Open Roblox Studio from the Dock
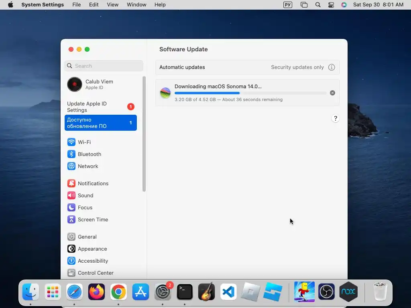411x308 pixels. (273, 292)
